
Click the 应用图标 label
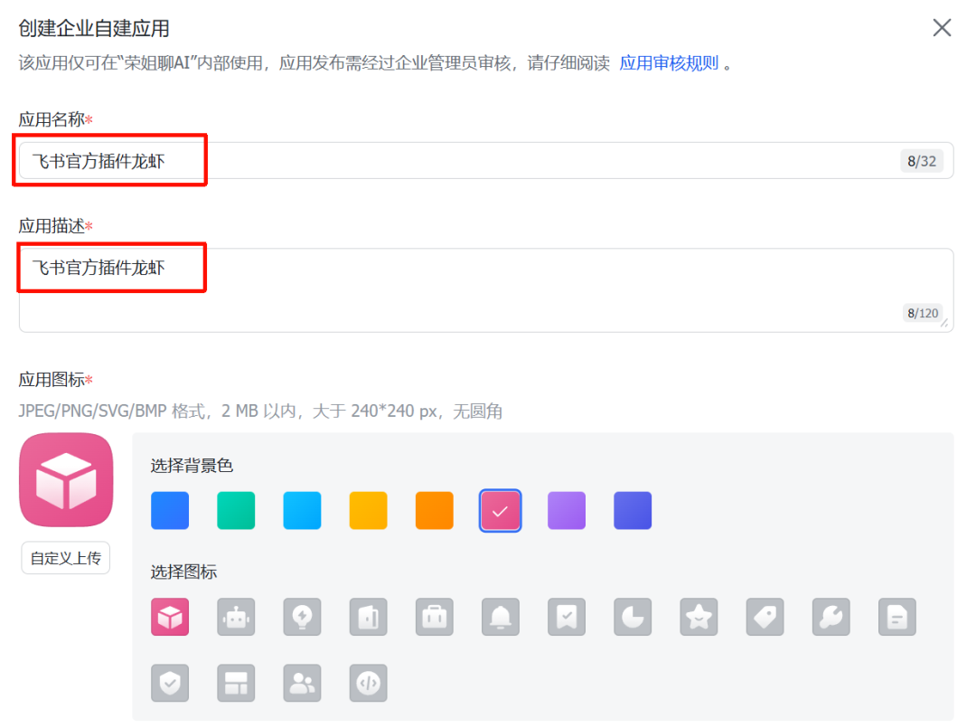52,379
